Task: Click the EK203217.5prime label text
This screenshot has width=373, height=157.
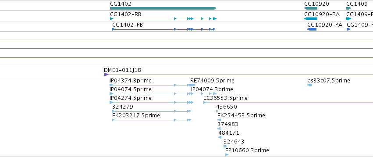Action: [136, 116]
